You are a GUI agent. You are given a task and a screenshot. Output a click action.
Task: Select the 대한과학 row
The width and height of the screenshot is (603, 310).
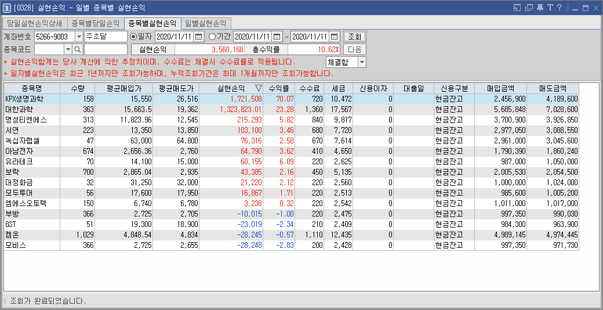click(x=291, y=109)
